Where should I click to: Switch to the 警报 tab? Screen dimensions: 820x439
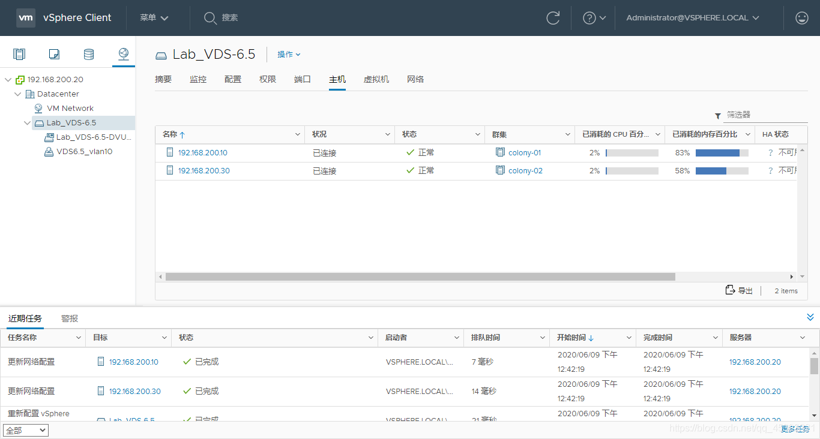(70, 318)
